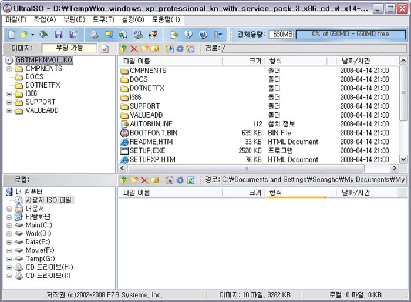411x302 pixels.
Task: Click the Make CD/DVD image icon
Action: (x=94, y=35)
